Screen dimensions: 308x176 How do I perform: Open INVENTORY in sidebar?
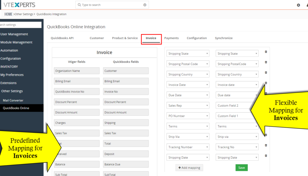tap(9, 67)
